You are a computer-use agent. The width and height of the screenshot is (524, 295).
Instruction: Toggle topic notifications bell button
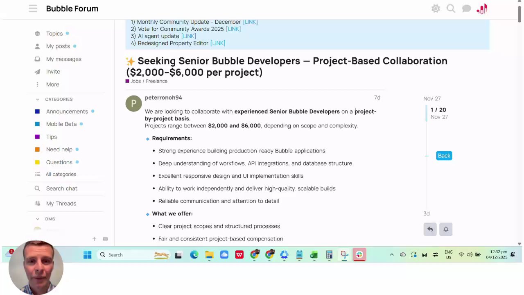[446, 229]
